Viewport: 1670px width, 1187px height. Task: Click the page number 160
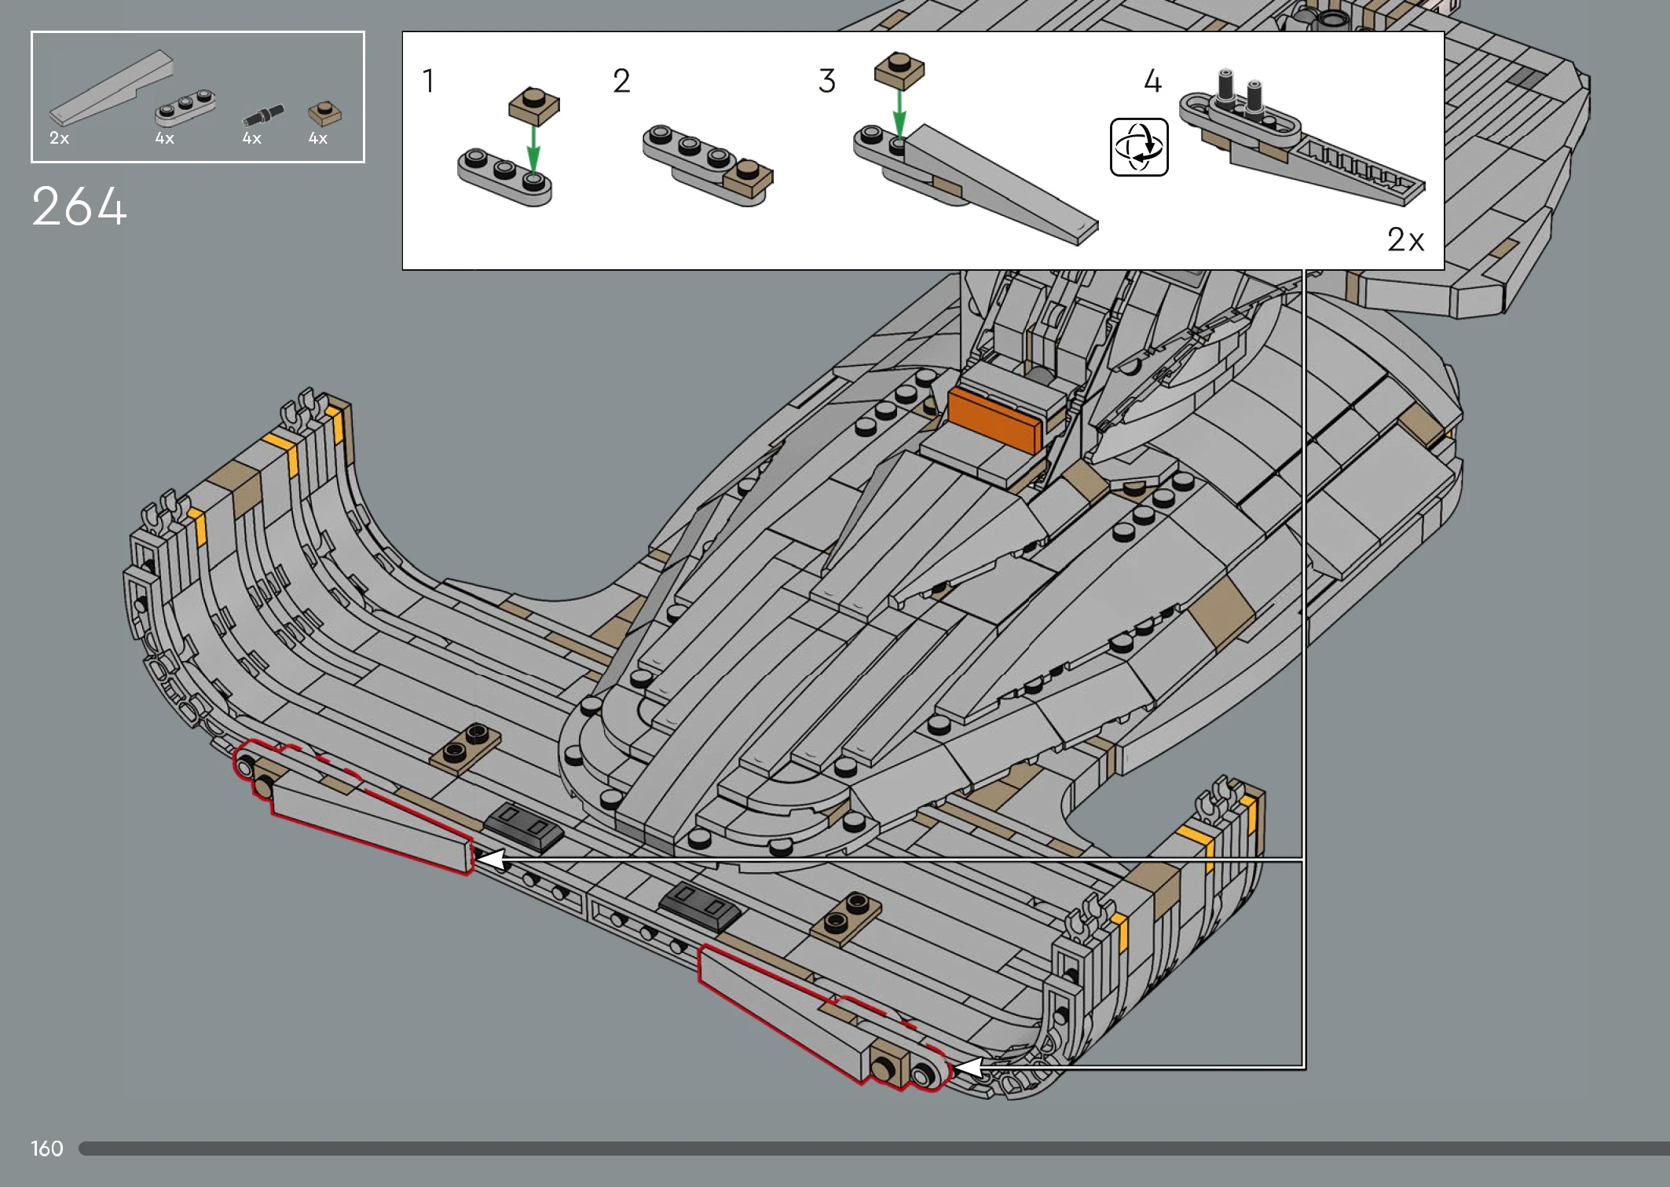pyautogui.click(x=47, y=1149)
